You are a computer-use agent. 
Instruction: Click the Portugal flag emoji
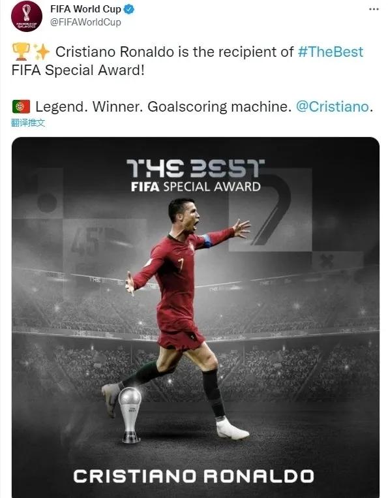pyautogui.click(x=22, y=107)
